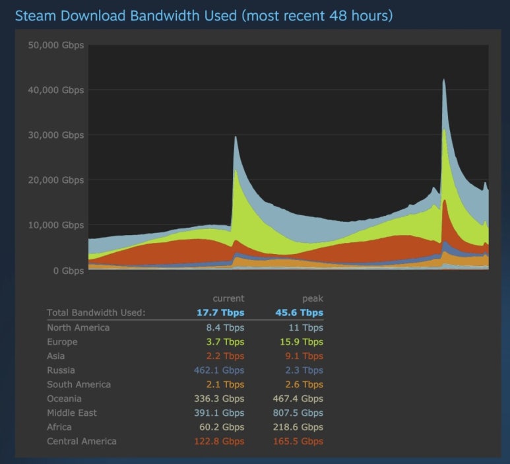This screenshot has width=510, height=464.
Task: Click the 'Asia' row label
Action: 55,356
